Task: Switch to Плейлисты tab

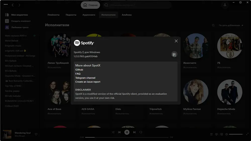Action: (x=53, y=15)
